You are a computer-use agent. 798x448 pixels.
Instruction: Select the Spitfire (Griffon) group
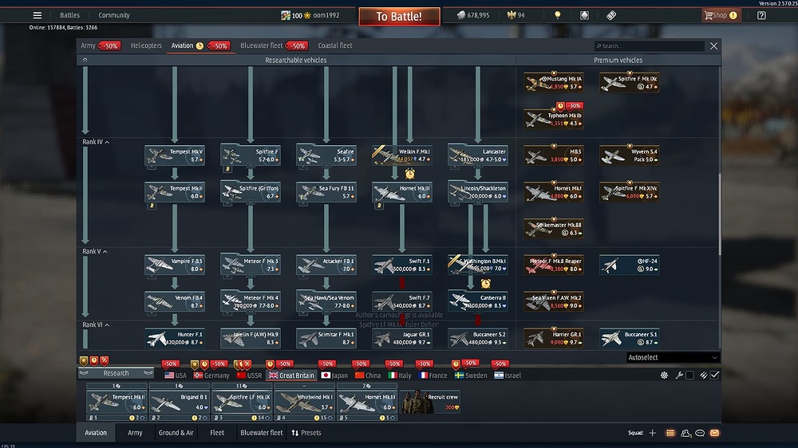(251, 191)
